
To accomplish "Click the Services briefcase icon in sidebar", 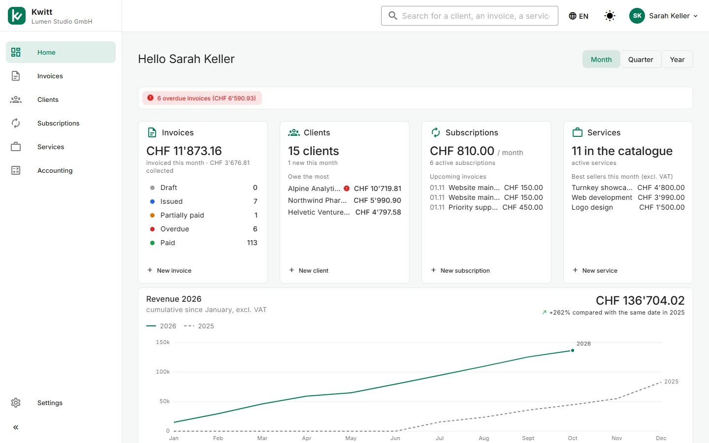I will click(16, 147).
